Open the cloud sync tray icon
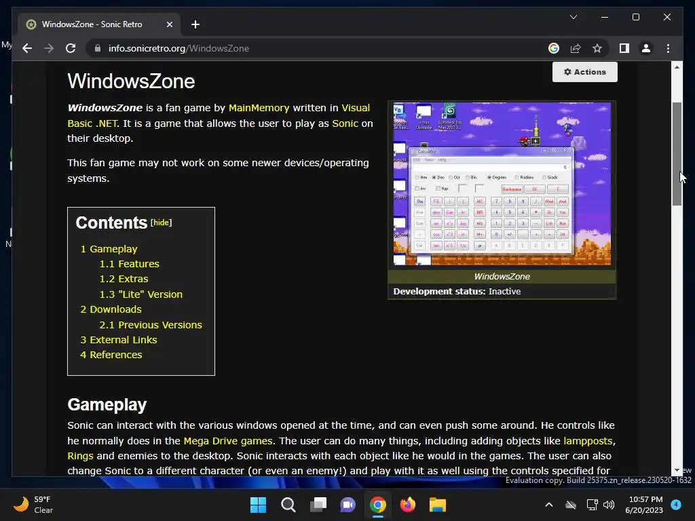695x521 pixels. point(571,505)
